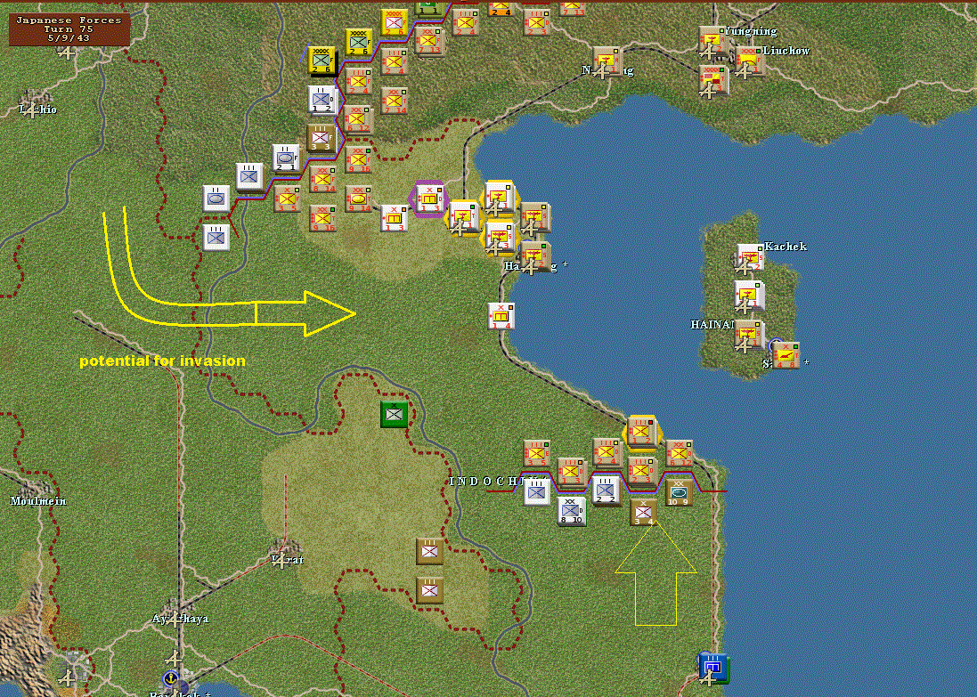Select the air unit on the Nanning airfield
This screenshot has width=977, height=697.
point(607,61)
